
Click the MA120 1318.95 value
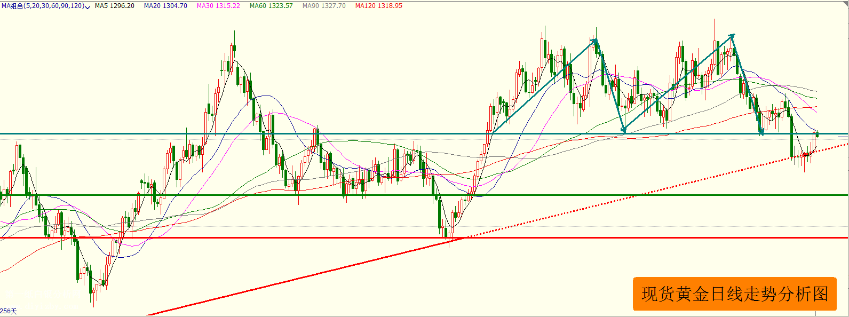point(379,6)
